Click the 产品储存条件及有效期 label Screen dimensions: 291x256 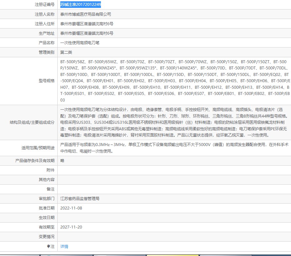pos(35,161)
